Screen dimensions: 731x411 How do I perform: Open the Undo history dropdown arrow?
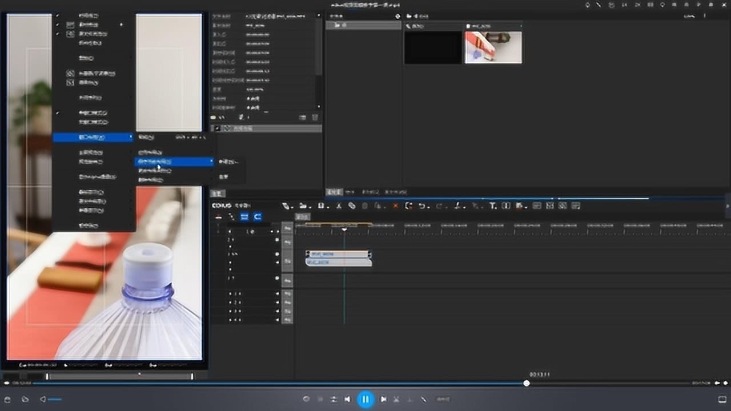point(428,206)
